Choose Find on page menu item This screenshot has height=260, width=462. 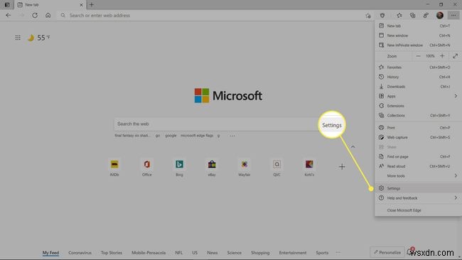418,157
